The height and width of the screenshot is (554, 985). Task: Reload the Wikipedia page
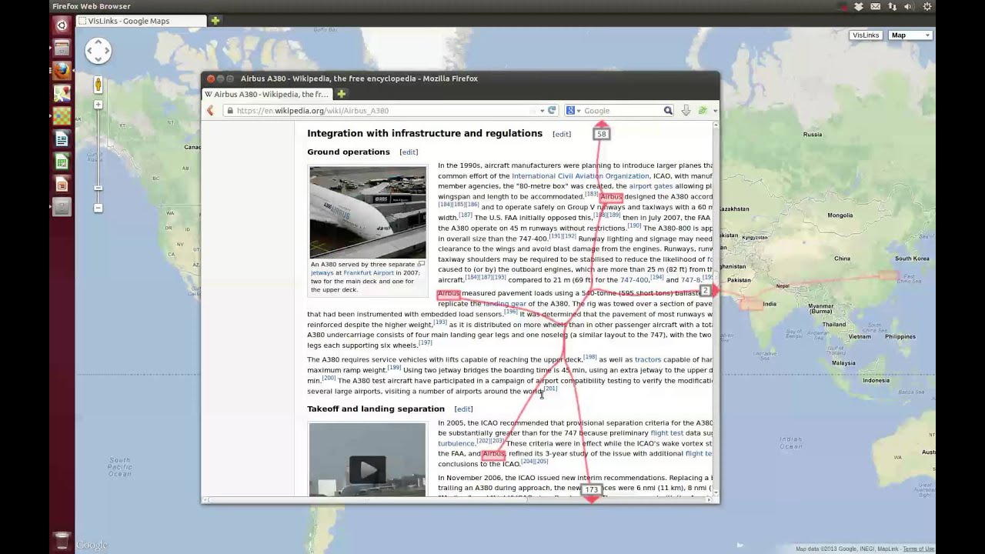point(552,111)
